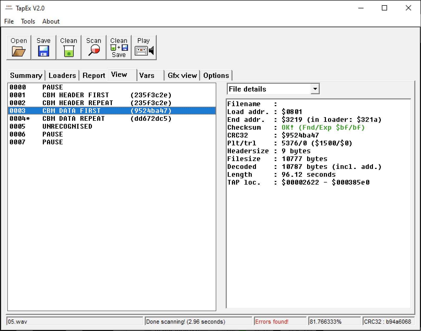Open the Tools menu

(28, 21)
